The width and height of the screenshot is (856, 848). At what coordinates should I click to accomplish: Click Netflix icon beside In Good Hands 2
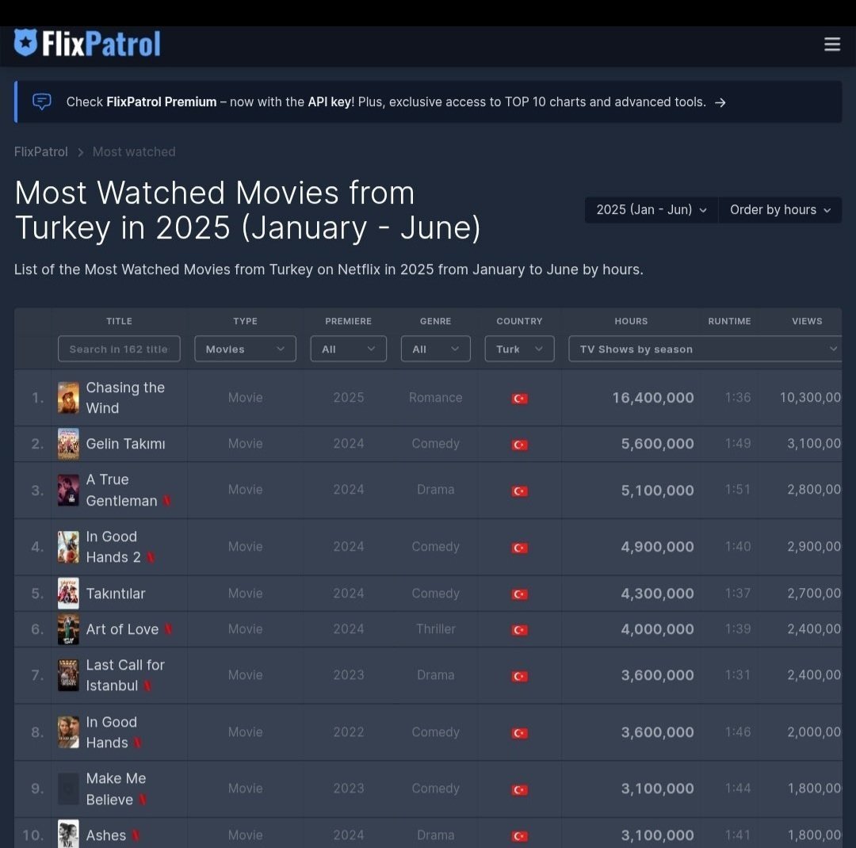151,557
